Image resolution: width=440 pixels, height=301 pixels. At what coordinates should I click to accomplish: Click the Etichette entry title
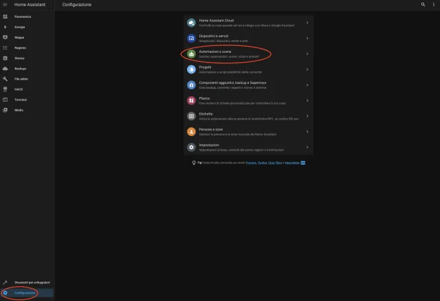[x=206, y=114]
